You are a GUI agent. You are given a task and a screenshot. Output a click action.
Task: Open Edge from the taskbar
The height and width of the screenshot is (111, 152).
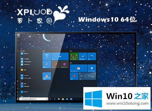coord(55,99)
